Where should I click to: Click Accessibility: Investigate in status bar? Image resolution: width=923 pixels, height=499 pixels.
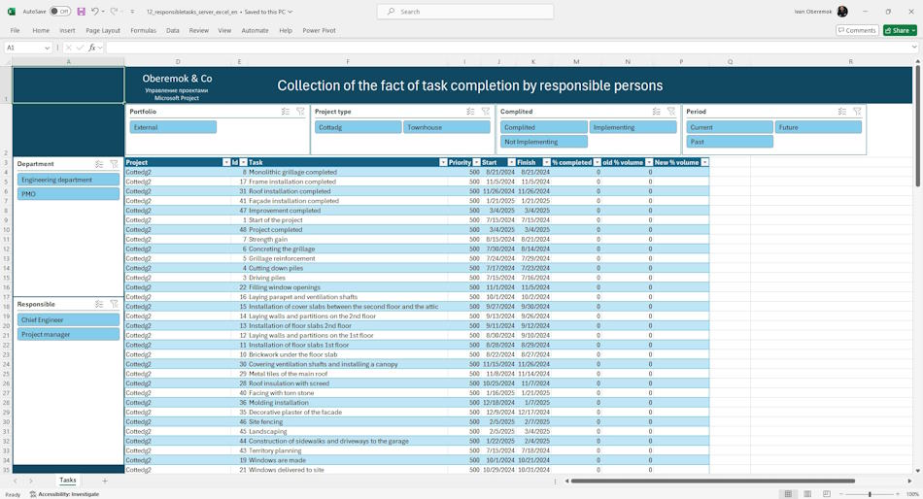(x=65, y=494)
